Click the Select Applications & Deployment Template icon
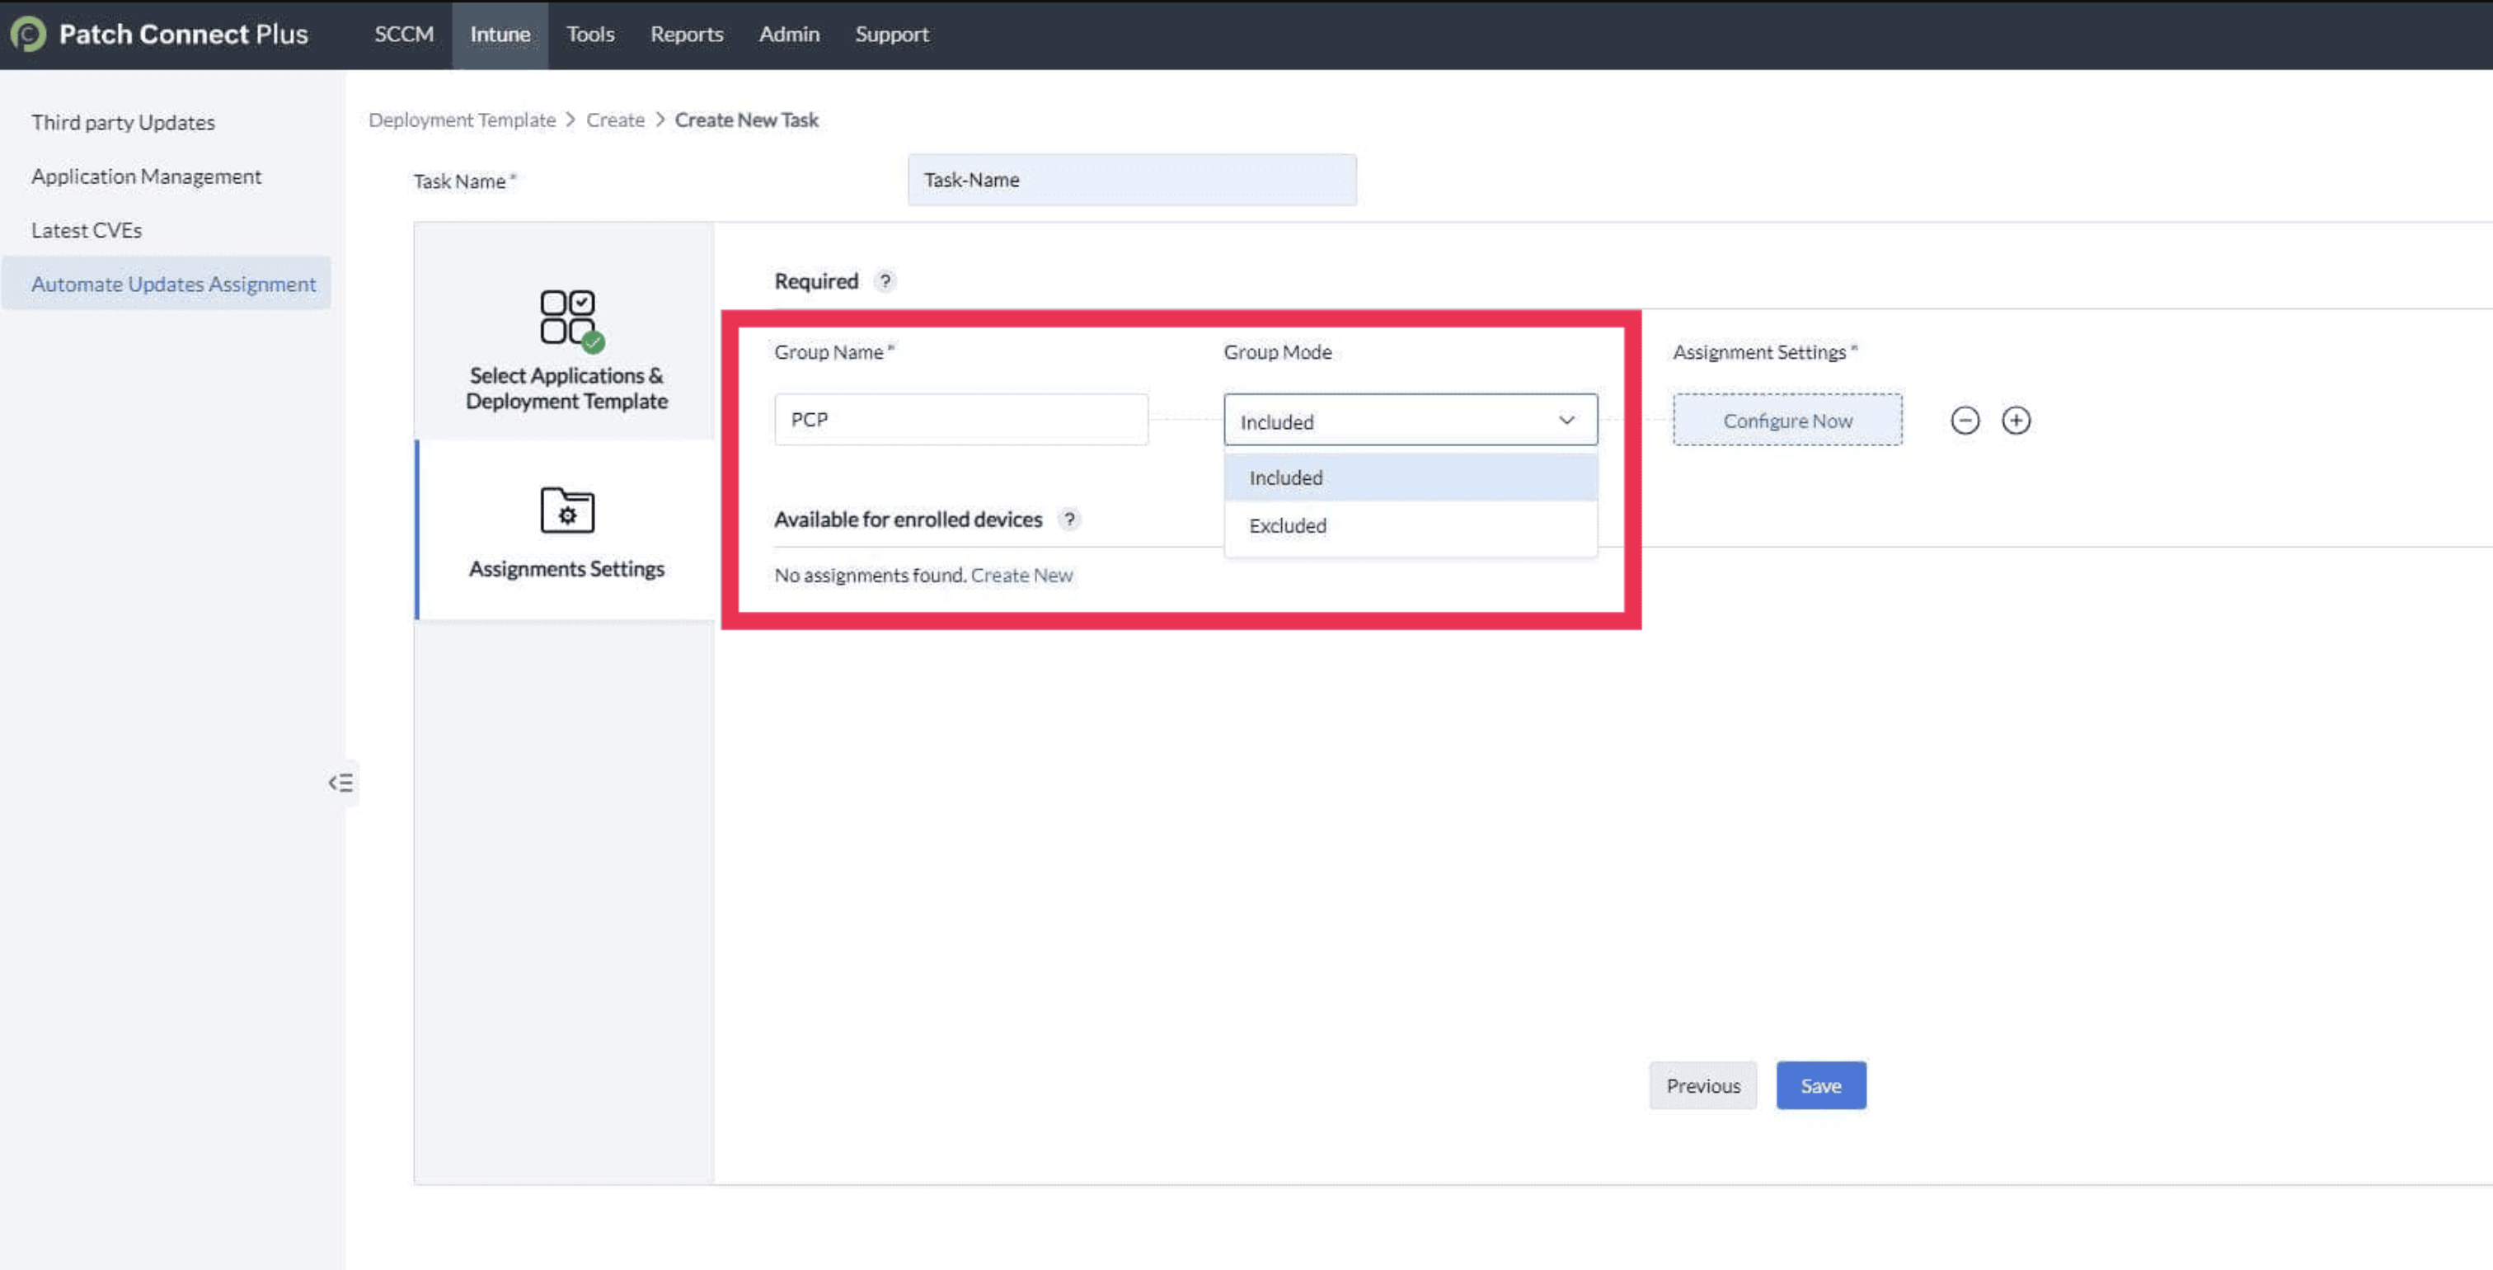 pos(567,317)
